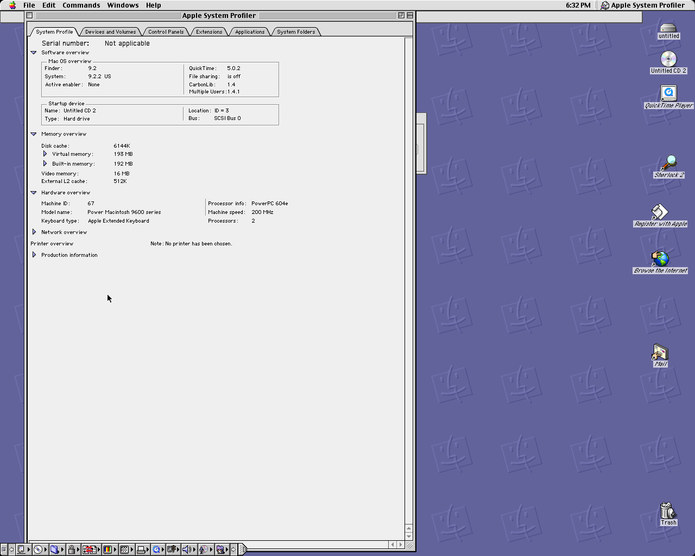Switch to the System Profile tab
Viewport: 695px width, 556px height.
pos(54,31)
